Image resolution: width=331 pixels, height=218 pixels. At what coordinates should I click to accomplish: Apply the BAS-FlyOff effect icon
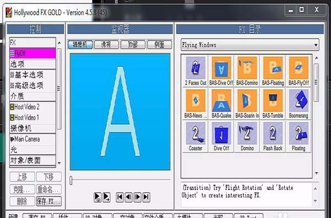pyautogui.click(x=298, y=71)
